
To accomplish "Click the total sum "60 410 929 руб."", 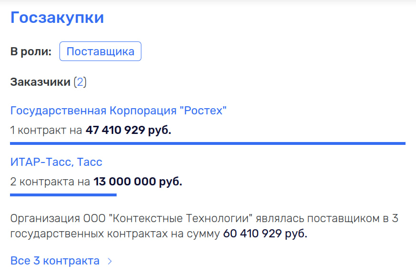I will tap(265, 234).
